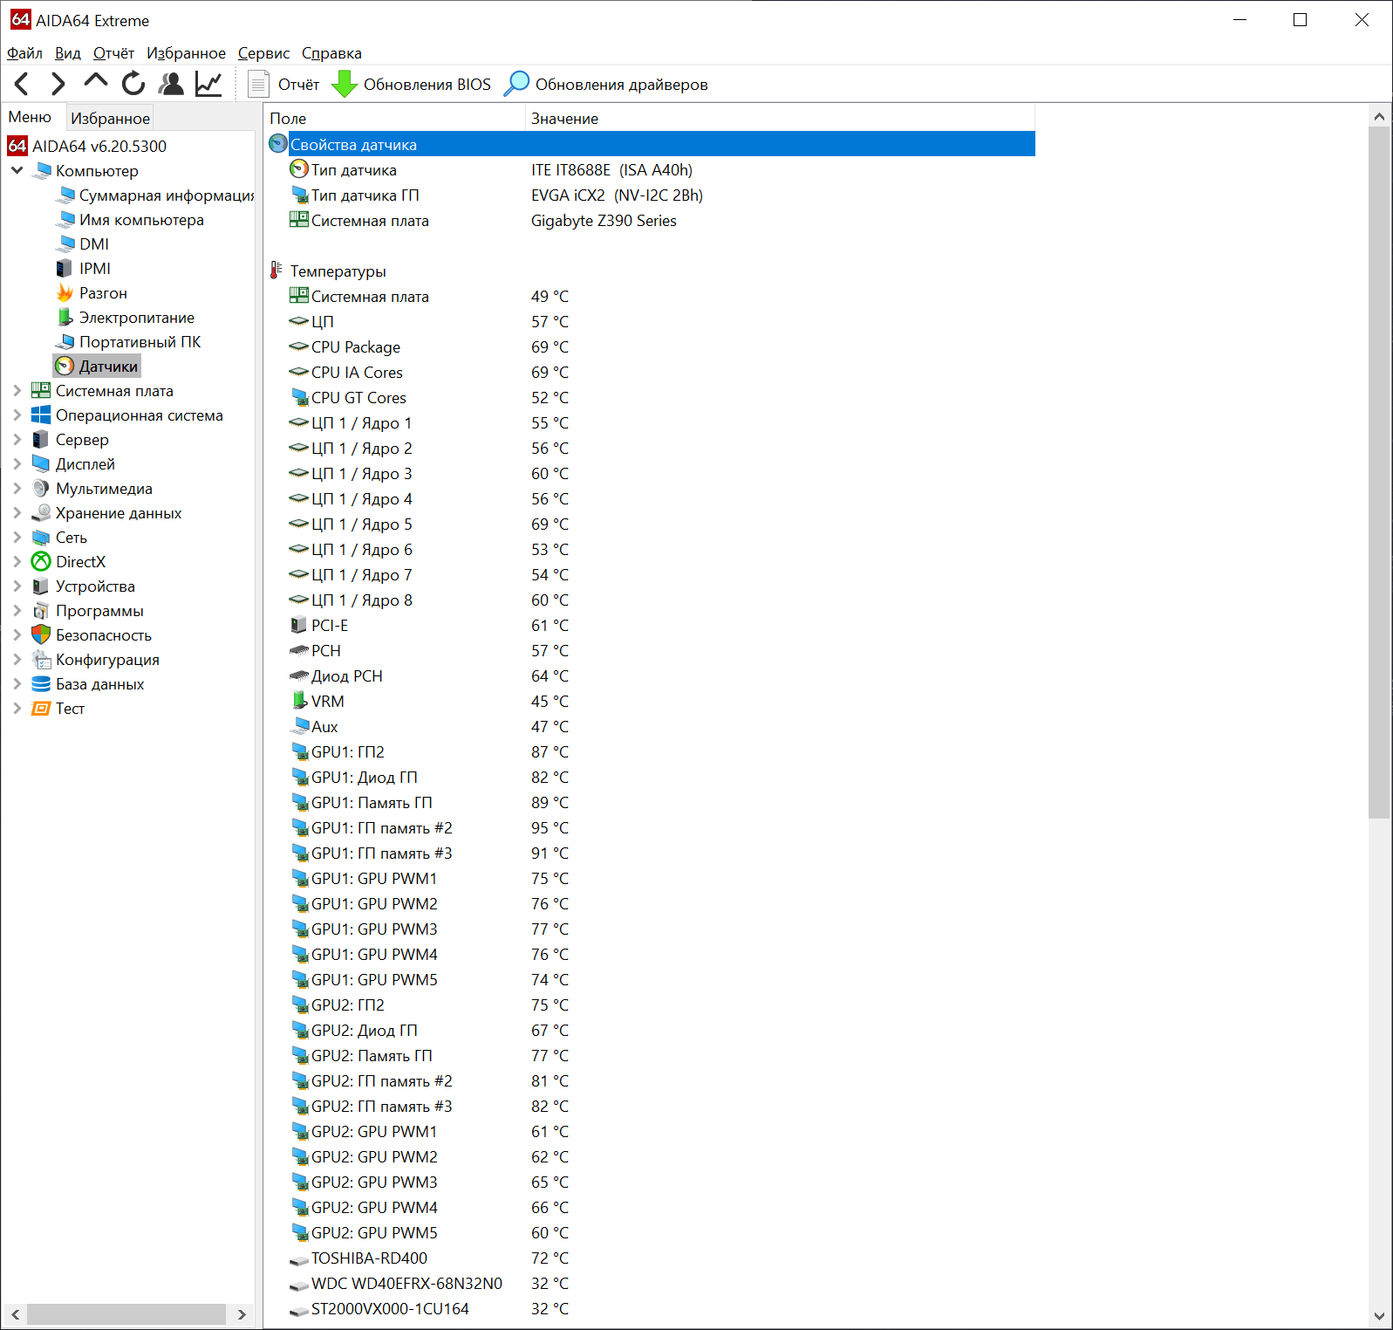Click Обновления BIOS green arrow button
This screenshot has height=1330, width=1393.
point(412,84)
